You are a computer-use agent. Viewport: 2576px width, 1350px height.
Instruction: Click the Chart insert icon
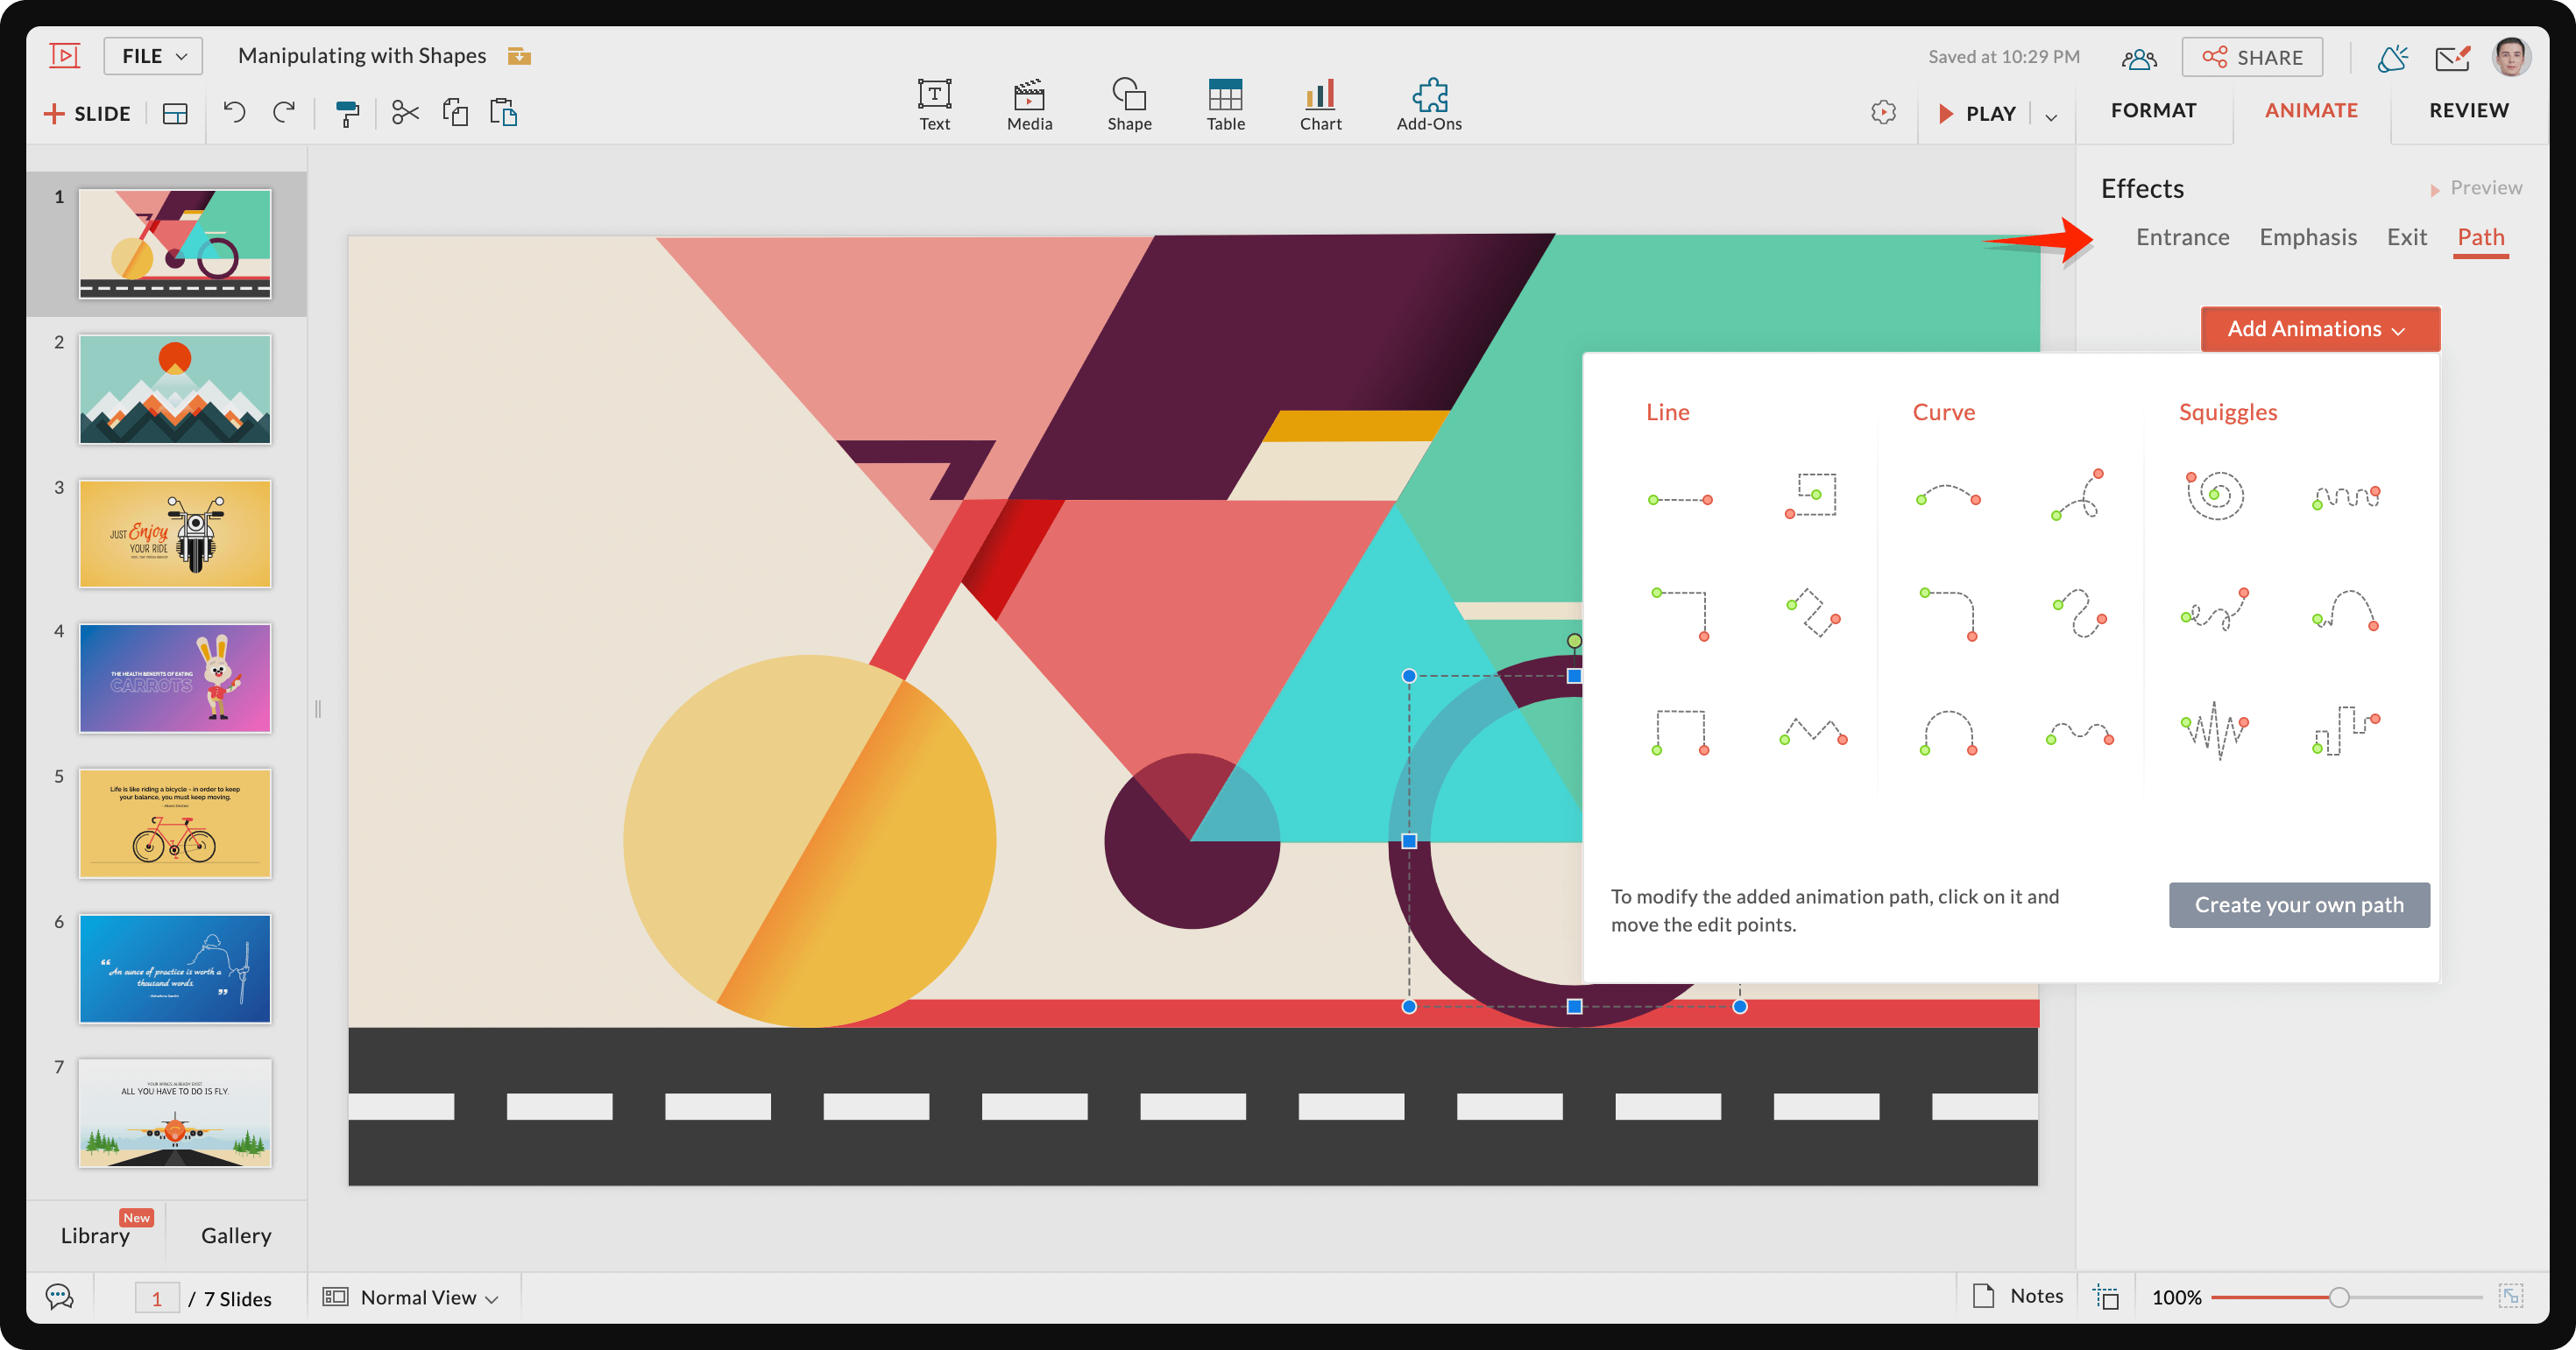point(1320,104)
